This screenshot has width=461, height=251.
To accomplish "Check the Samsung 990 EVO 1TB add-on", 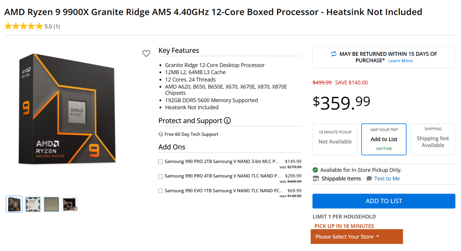I will [160, 191].
